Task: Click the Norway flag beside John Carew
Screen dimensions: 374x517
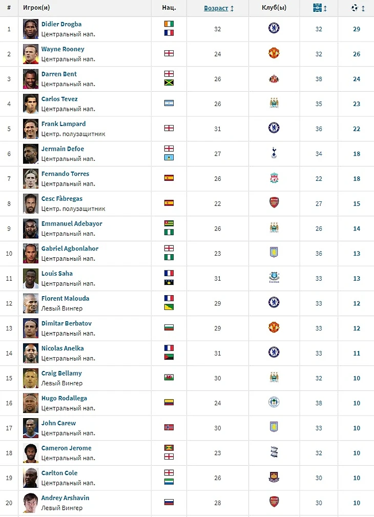Action: (169, 427)
